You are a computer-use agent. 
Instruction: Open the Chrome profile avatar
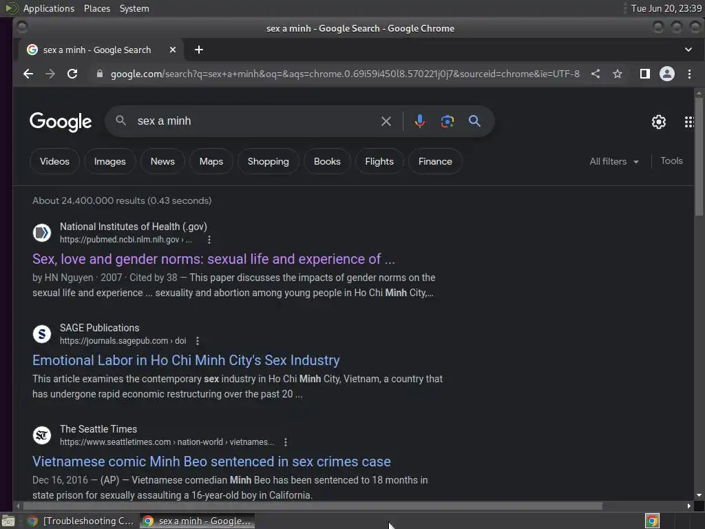pos(666,74)
